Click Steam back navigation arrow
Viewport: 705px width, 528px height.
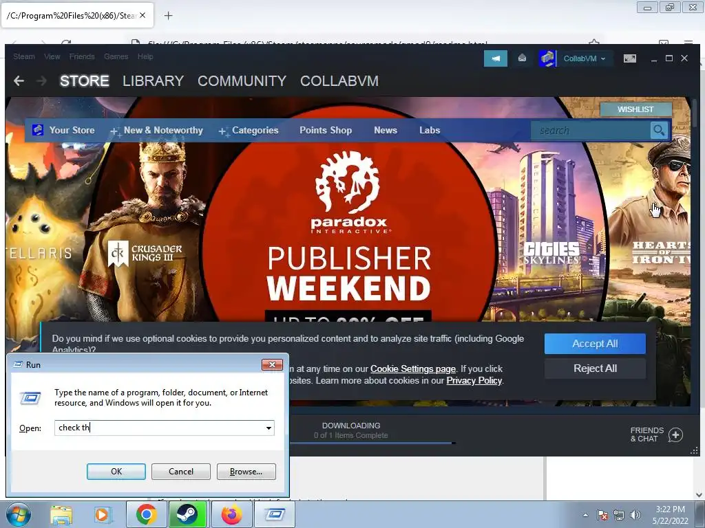pyautogui.click(x=19, y=81)
